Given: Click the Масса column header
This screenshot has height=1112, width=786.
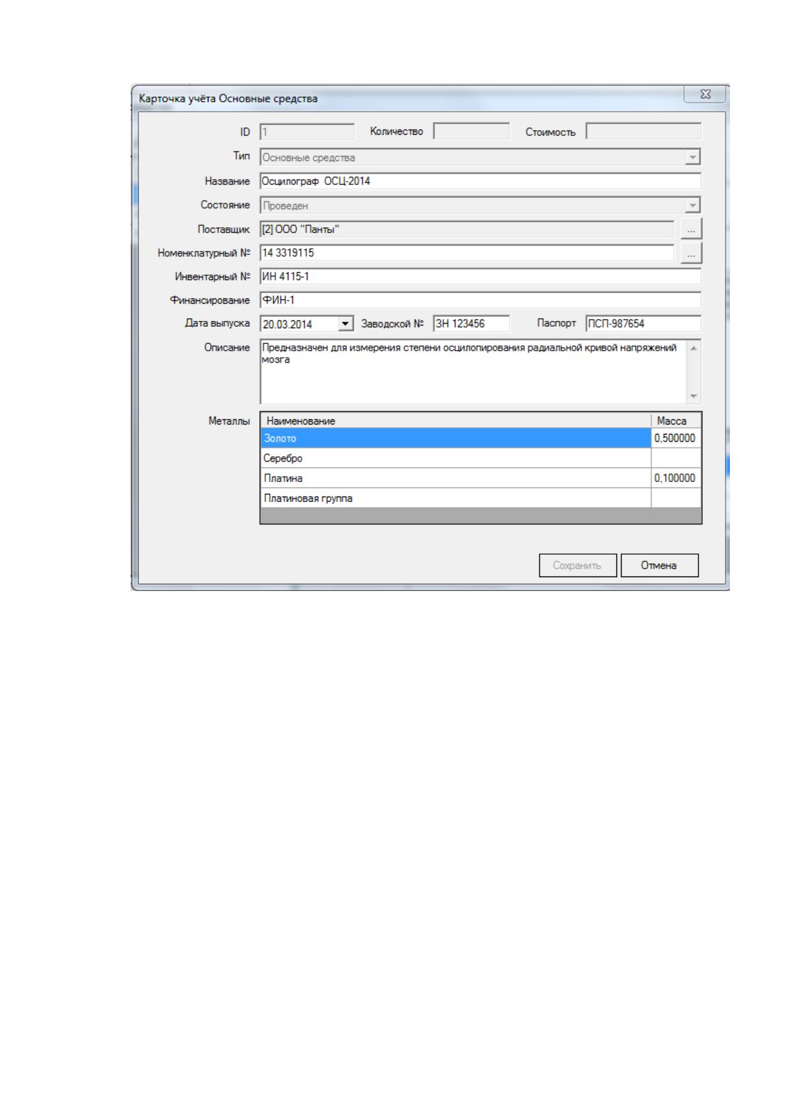Looking at the screenshot, I should pos(676,421).
